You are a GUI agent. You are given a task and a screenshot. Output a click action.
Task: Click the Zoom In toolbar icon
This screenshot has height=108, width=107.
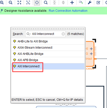coord(2,2)
